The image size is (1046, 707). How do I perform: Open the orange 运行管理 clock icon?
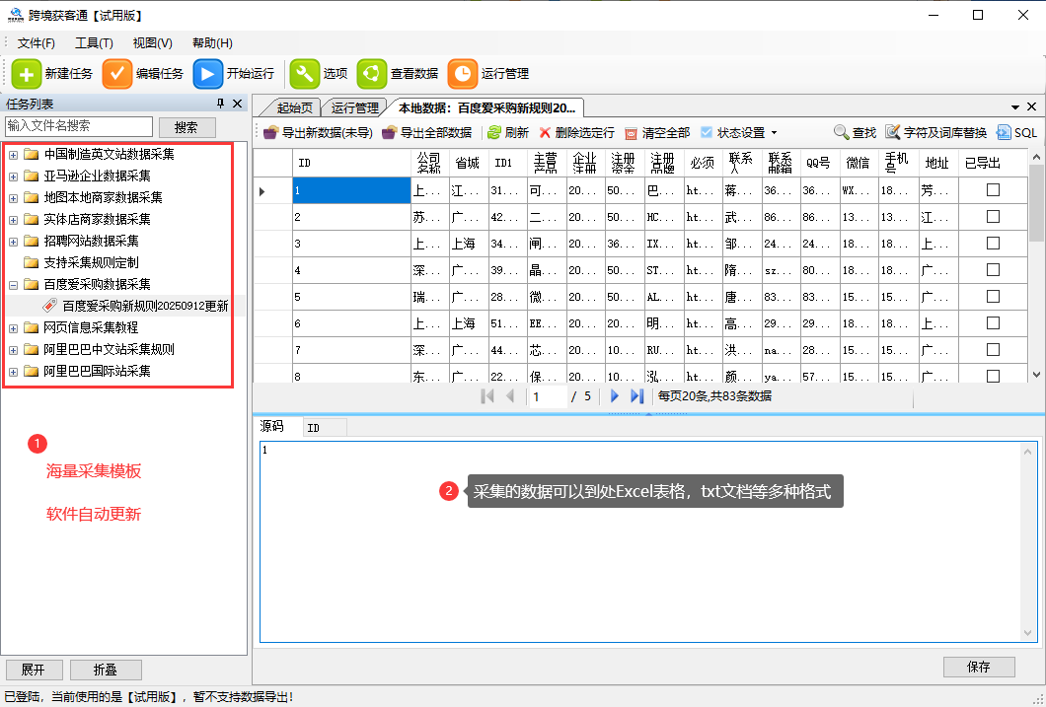462,74
